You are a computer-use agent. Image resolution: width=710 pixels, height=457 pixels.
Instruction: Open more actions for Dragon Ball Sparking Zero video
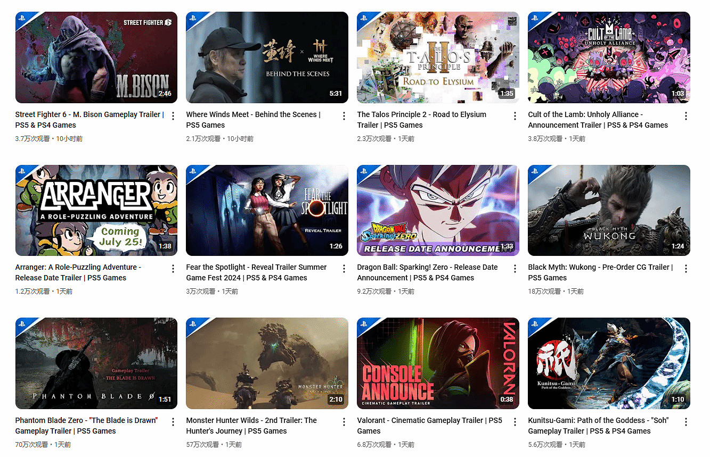coord(515,269)
